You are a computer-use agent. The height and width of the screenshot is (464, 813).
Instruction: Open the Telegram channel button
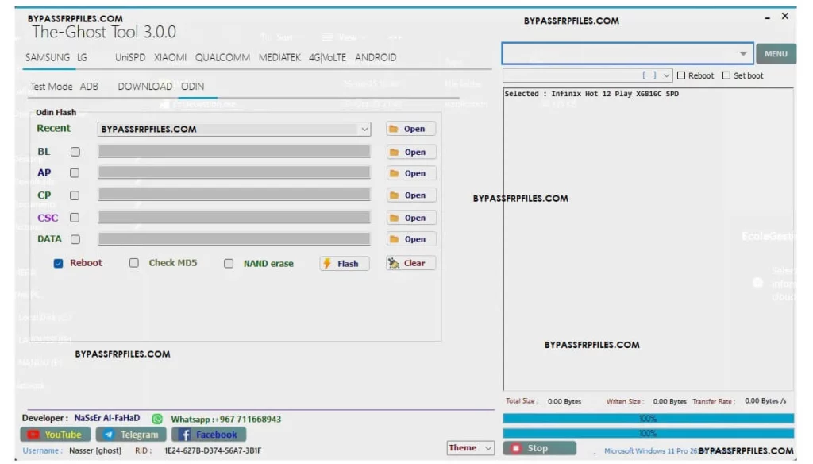point(131,435)
